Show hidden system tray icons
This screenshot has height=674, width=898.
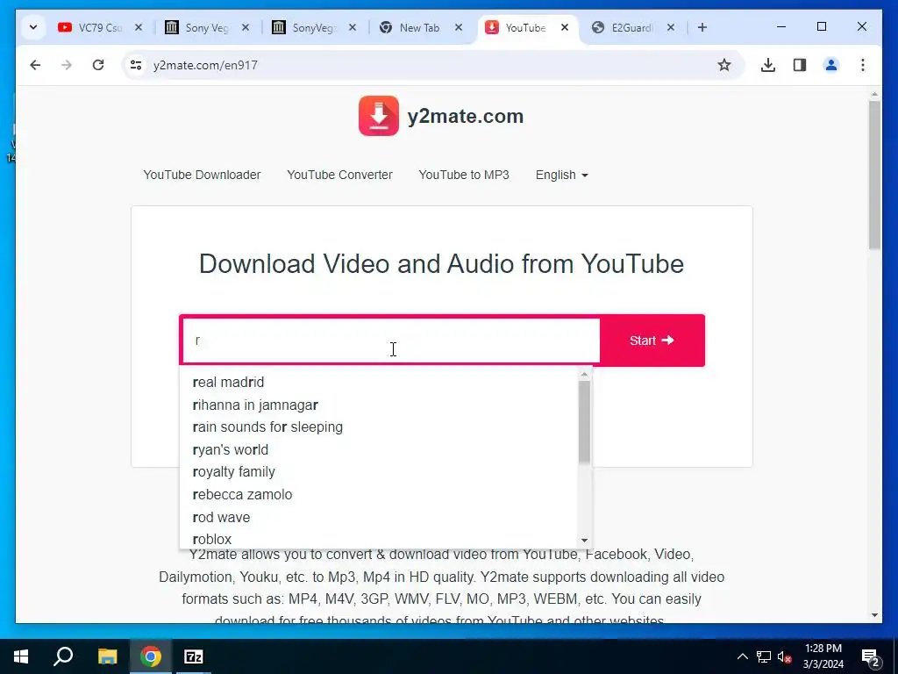click(x=742, y=656)
